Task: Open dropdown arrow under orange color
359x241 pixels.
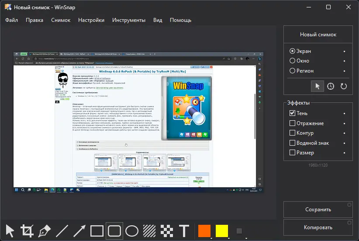Action: pos(211,238)
